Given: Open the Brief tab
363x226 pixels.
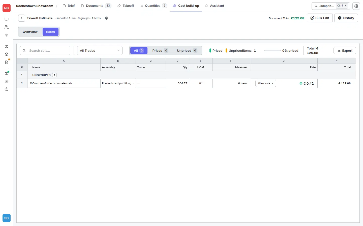Looking at the screenshot, I should pyautogui.click(x=69, y=6).
